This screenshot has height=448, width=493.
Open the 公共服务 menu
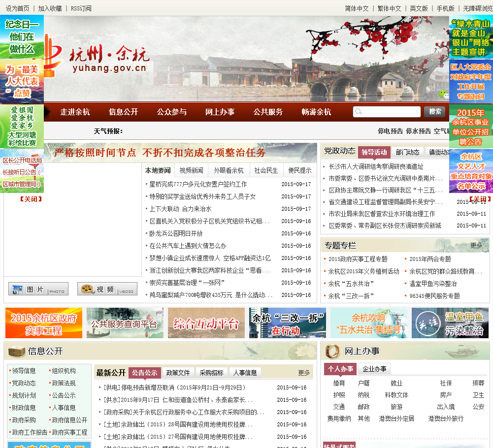268,112
